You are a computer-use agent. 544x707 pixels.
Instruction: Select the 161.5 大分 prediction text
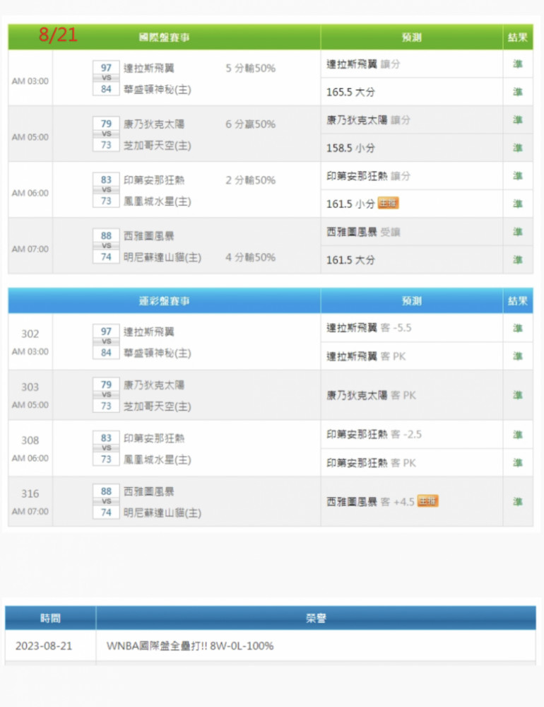[350, 259]
